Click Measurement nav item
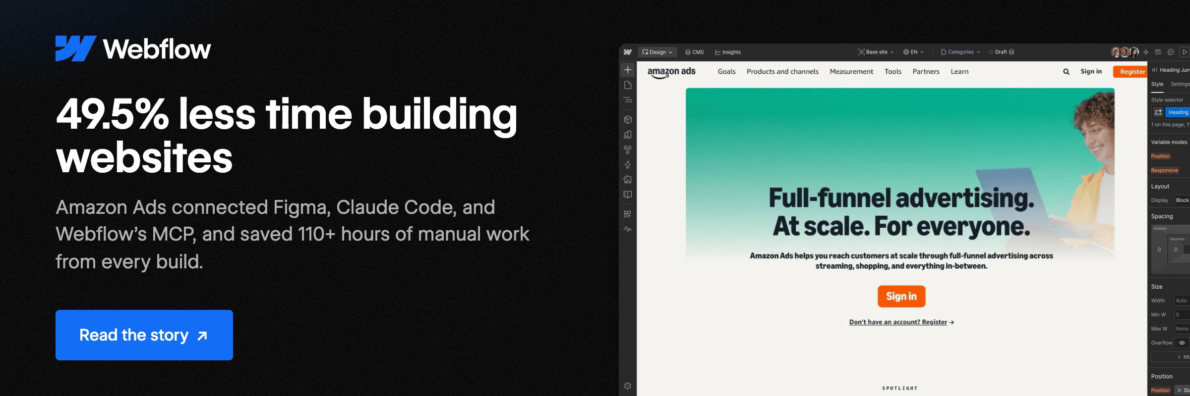 click(x=851, y=72)
